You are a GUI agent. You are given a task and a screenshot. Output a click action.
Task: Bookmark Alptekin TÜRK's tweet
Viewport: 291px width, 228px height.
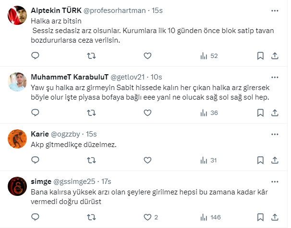click(260, 56)
